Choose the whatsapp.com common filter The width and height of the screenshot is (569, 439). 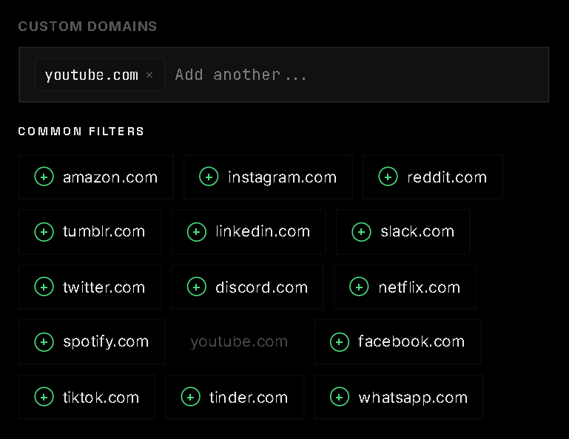pos(399,397)
